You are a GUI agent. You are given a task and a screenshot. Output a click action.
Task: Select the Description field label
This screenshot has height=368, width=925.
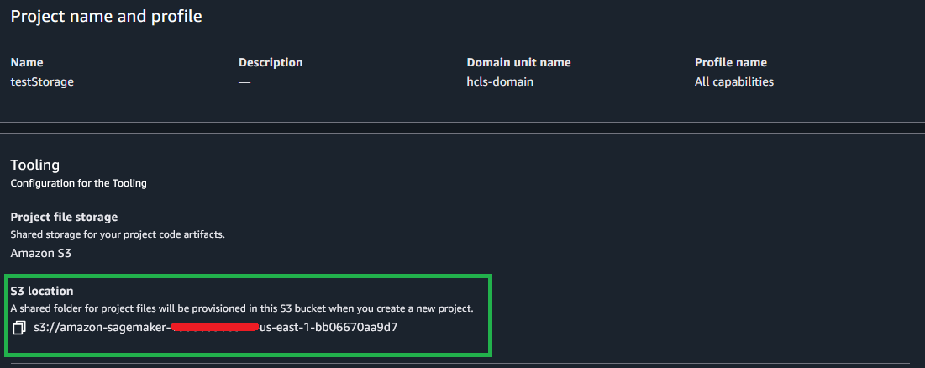[271, 62]
